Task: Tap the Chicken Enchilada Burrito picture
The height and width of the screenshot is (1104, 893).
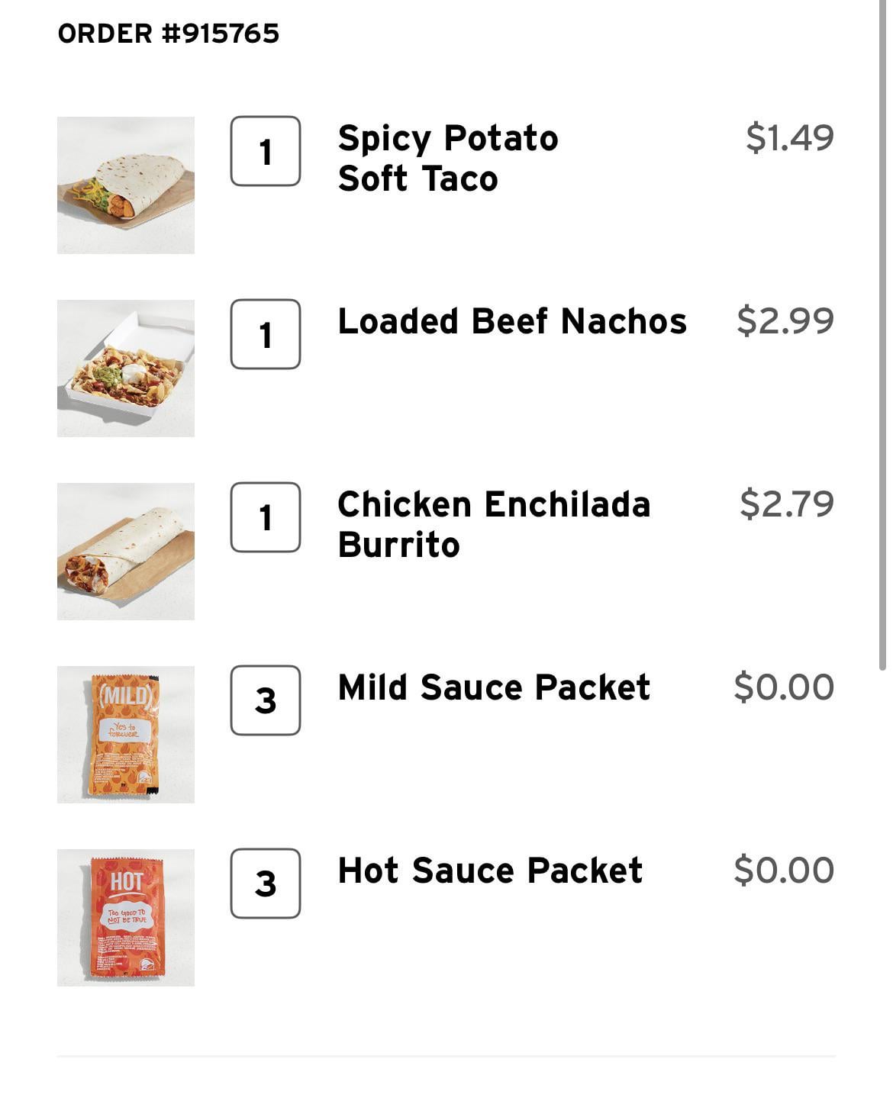Action: pos(126,552)
